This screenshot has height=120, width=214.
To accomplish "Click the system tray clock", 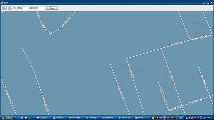I will (x=208, y=118).
